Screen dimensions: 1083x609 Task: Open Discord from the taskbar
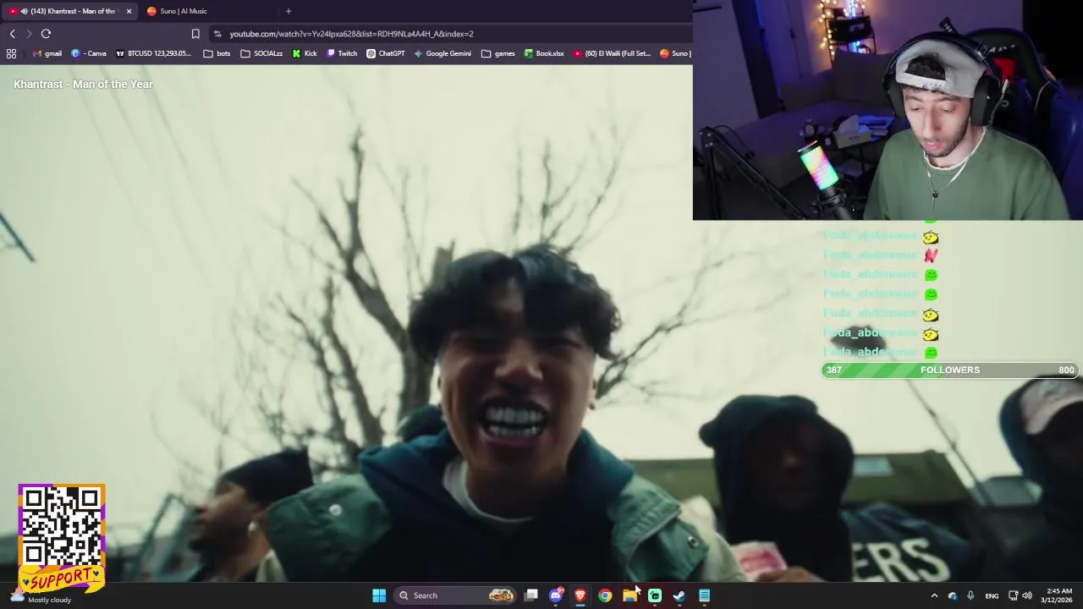tap(556, 595)
